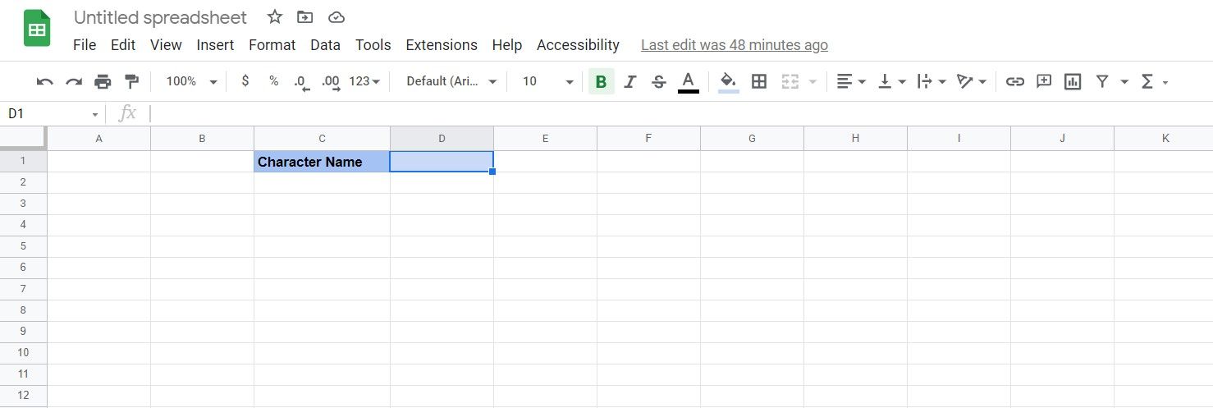This screenshot has height=408, width=1213.
Task: Open the Extensions menu
Action: (x=442, y=45)
